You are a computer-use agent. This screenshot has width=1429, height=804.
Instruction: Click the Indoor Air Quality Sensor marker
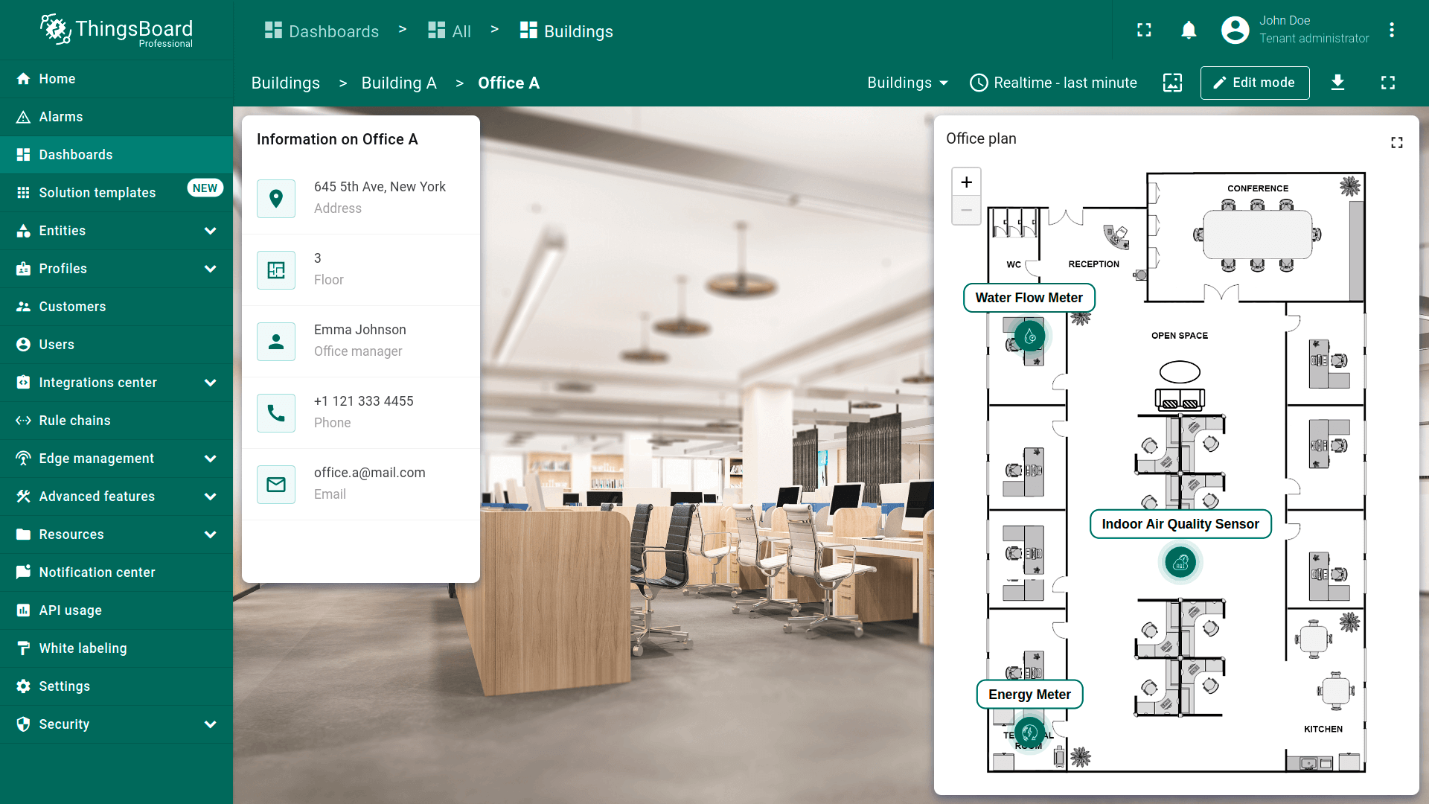click(x=1180, y=563)
